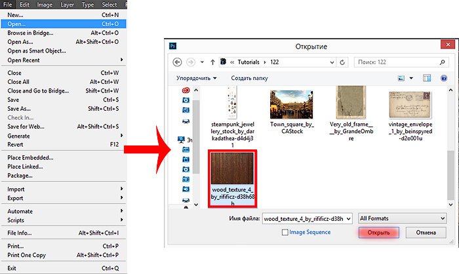Click the Отмена button
This screenshot has width=459, height=274.
point(426,233)
